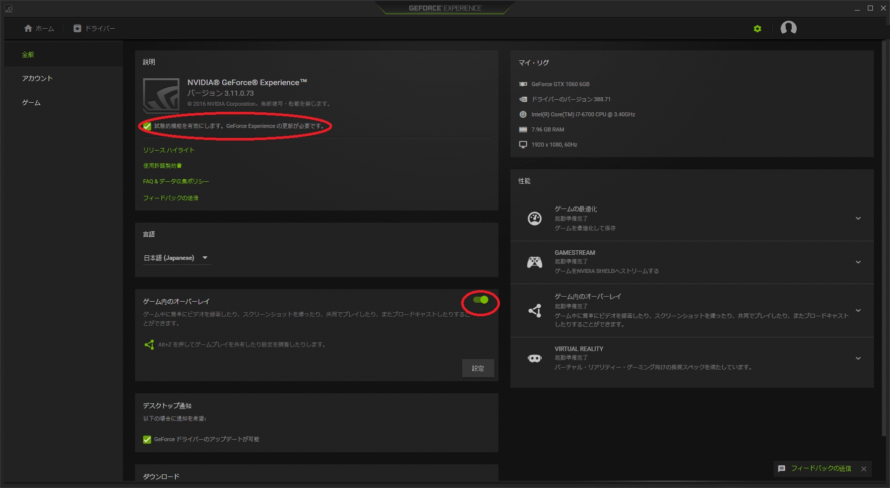This screenshot has height=488, width=890.
Task: Click the 設定 button for overlay
Action: pos(478,369)
